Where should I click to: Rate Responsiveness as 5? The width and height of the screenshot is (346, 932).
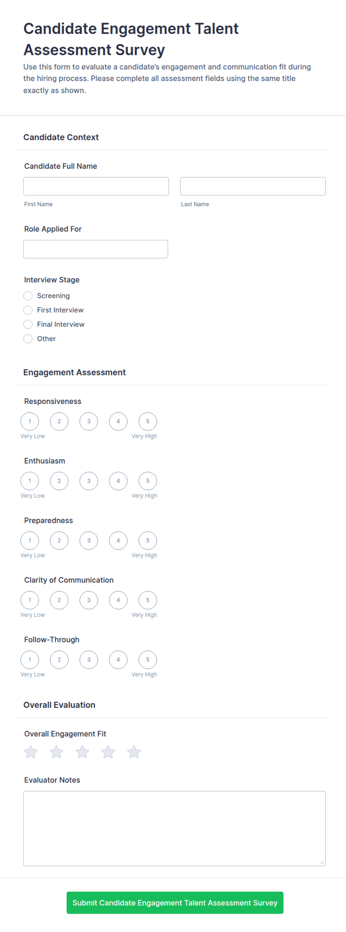tap(148, 421)
